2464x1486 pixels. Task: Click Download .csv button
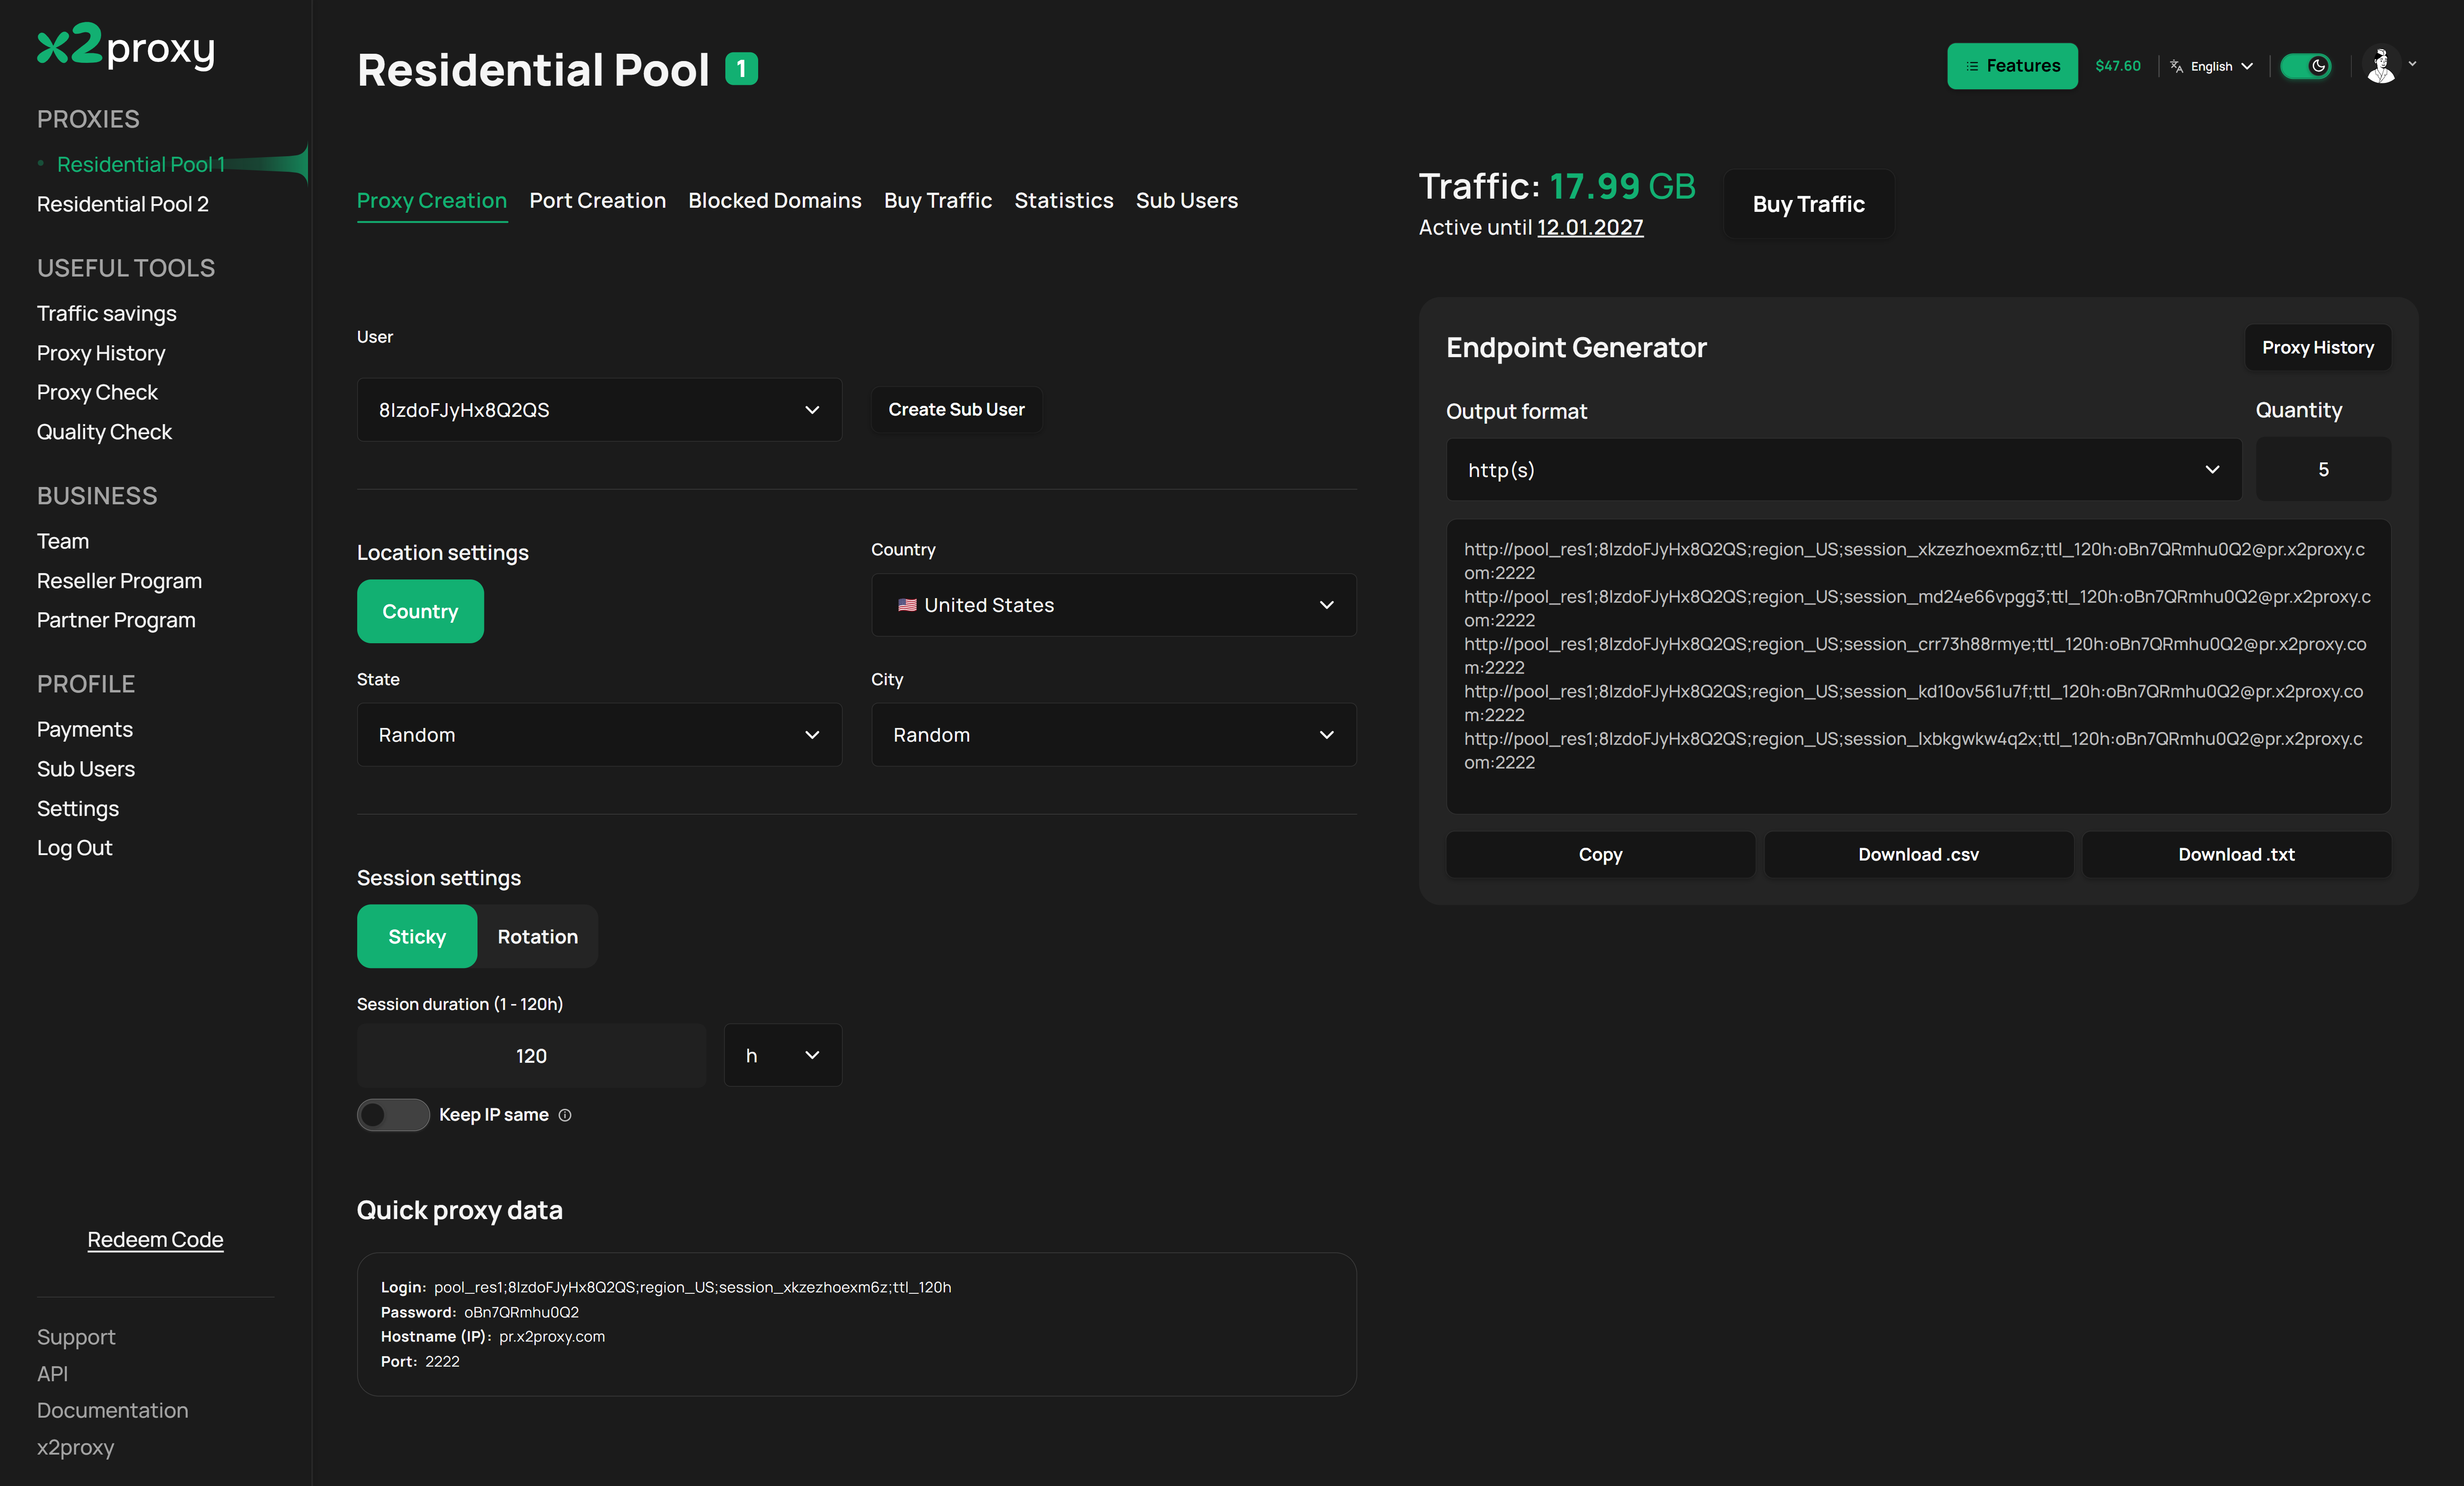[1918, 854]
